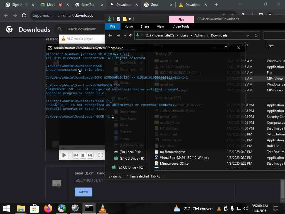Click VLC cone icon on taskbar
The image size is (285, 214).
click(102, 208)
